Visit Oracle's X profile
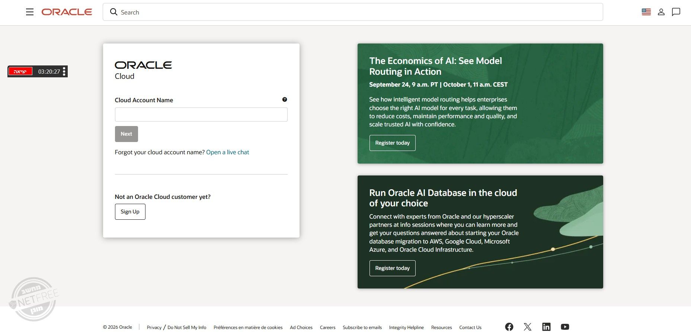The width and height of the screenshot is (691, 332). point(528,327)
